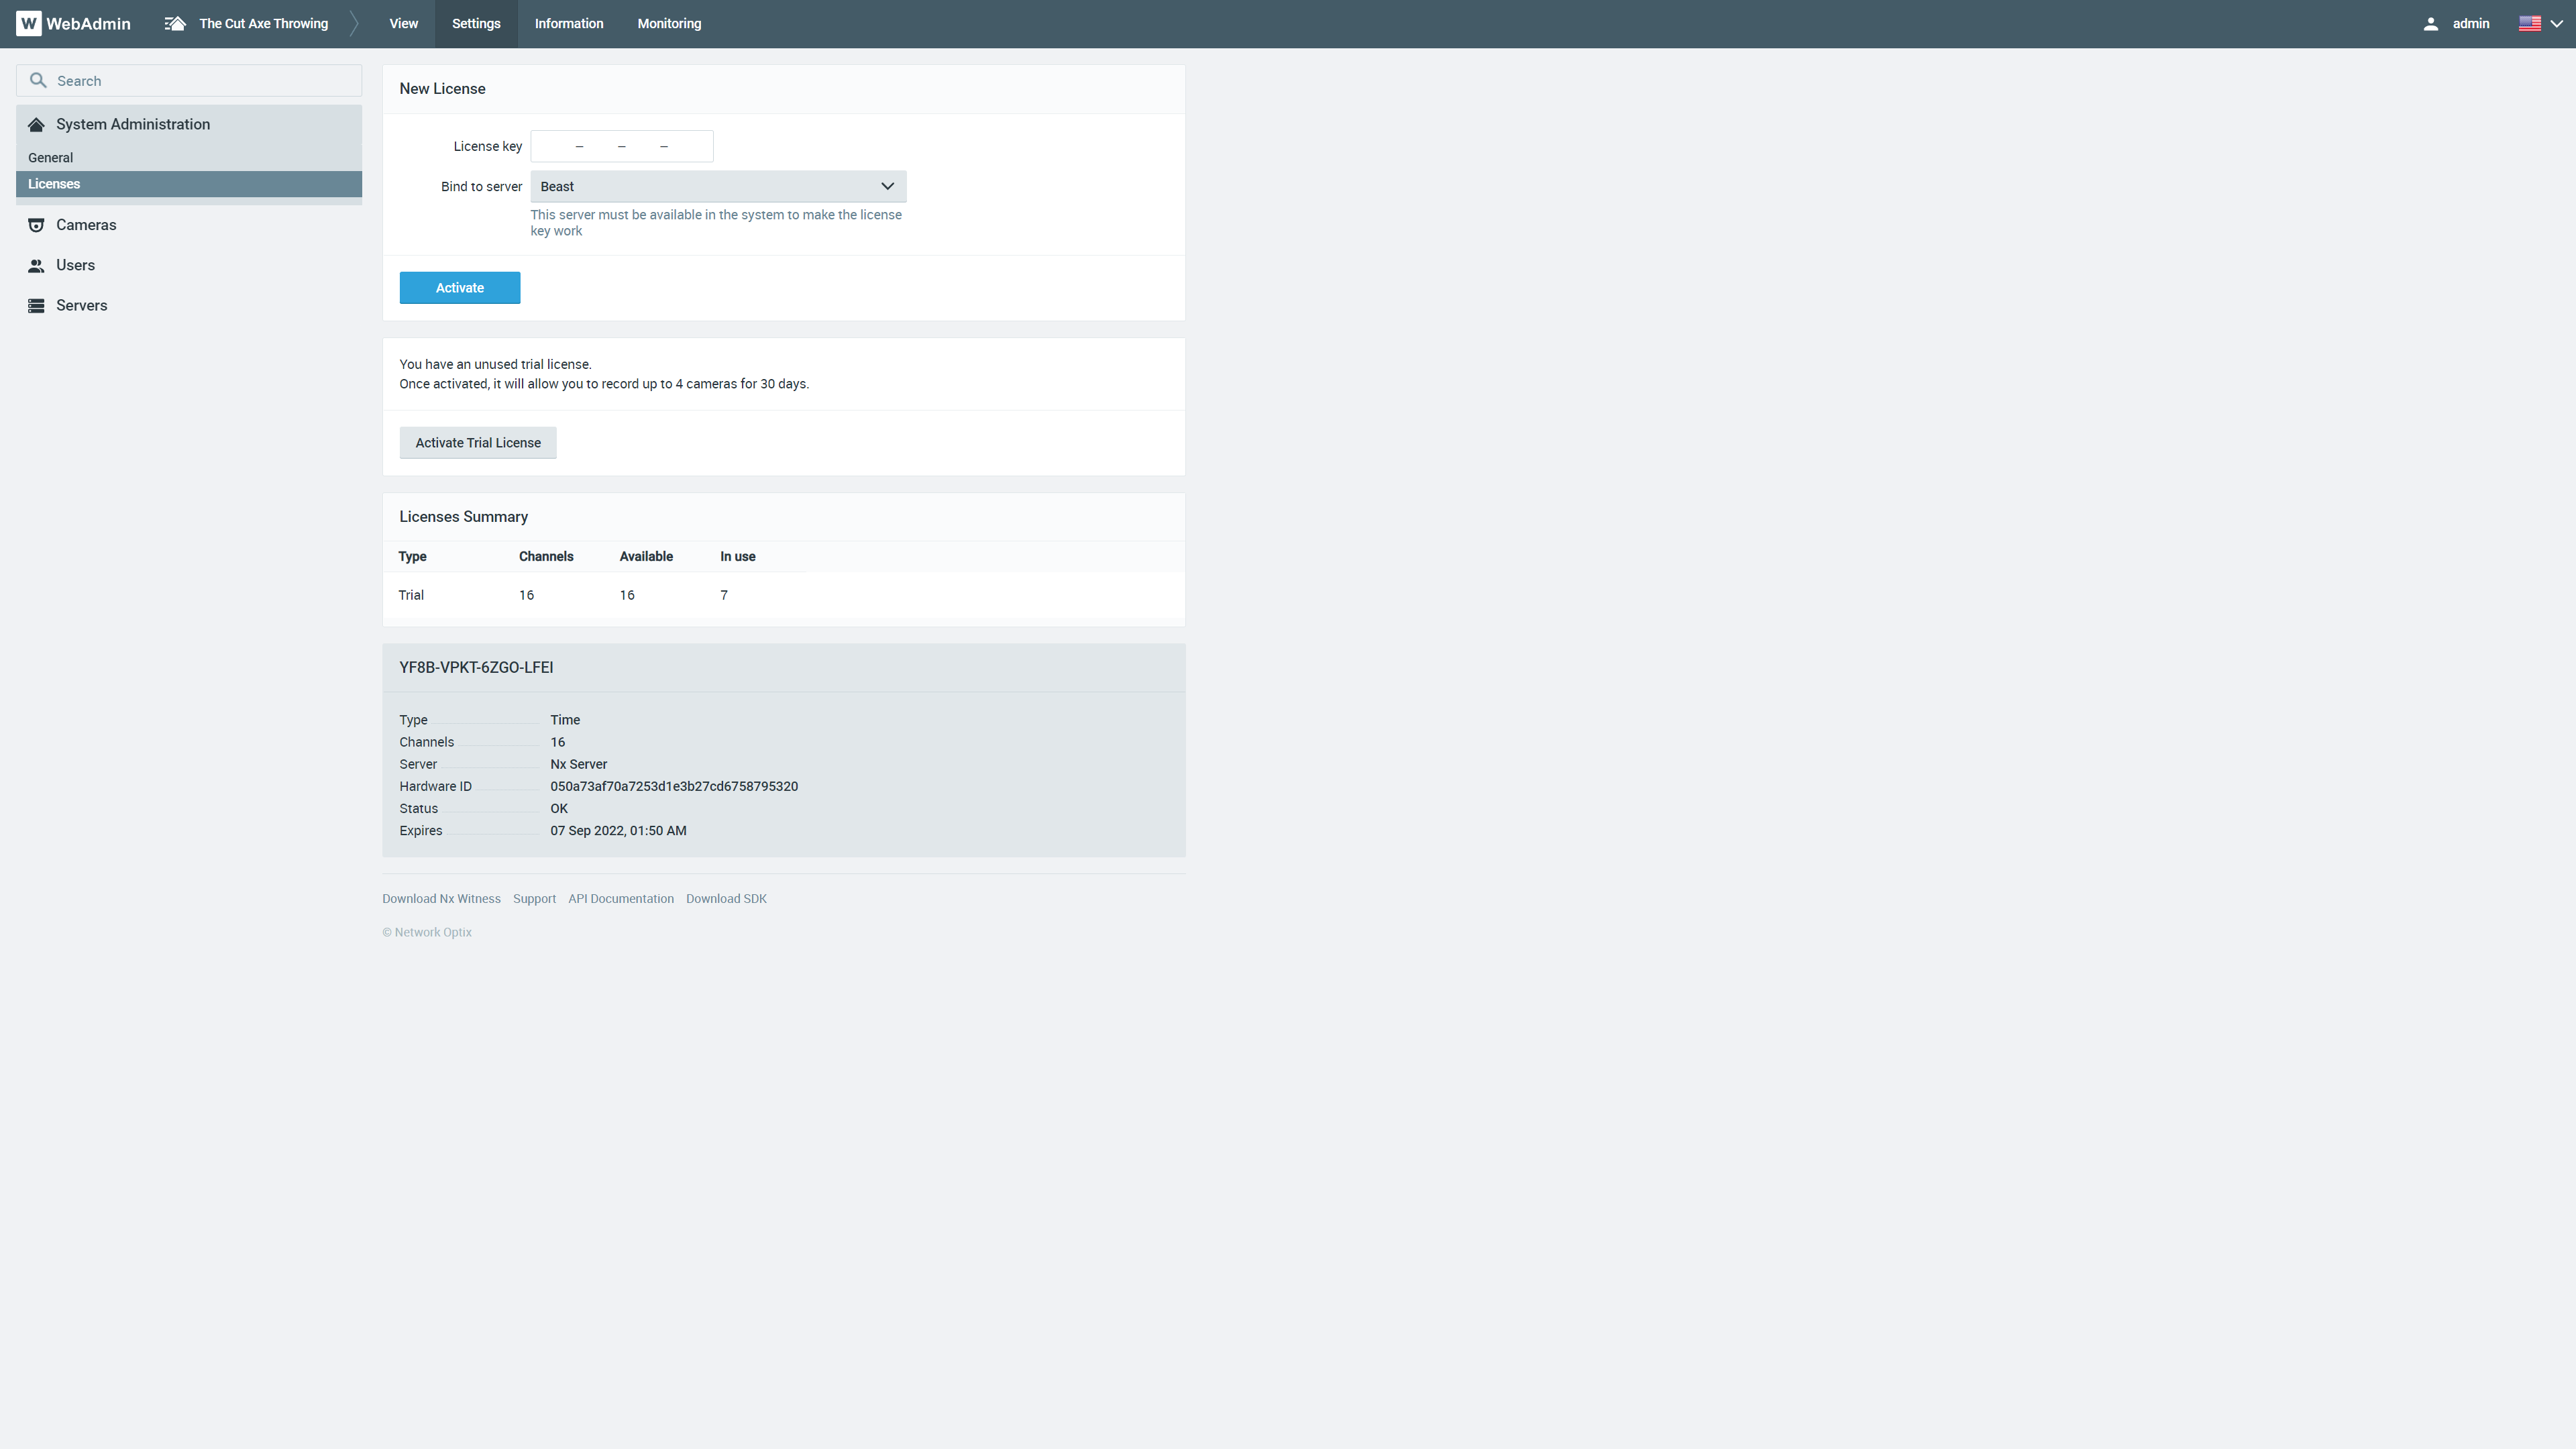Open Servers via the server list icon

tap(37, 305)
